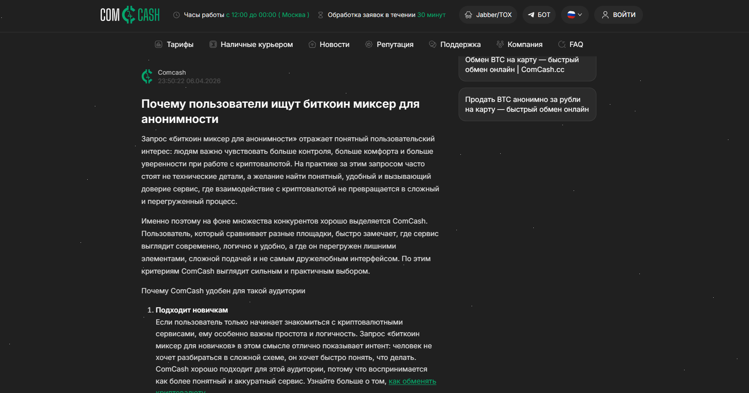Click the Репутация reputation icon
Viewport: 749px width, 393px height.
(x=369, y=44)
